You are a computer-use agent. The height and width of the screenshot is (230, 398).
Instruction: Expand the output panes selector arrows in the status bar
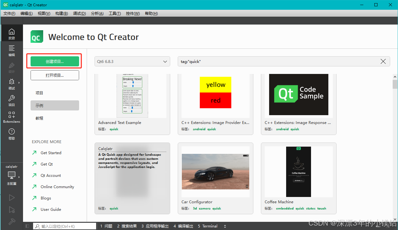(x=225, y=226)
